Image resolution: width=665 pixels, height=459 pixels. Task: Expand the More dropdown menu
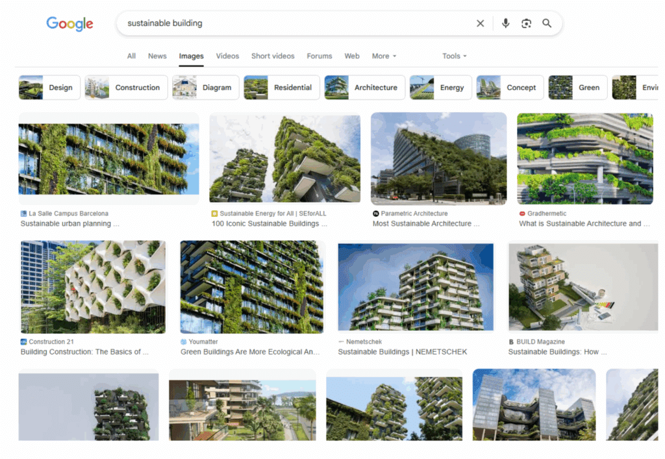point(384,56)
